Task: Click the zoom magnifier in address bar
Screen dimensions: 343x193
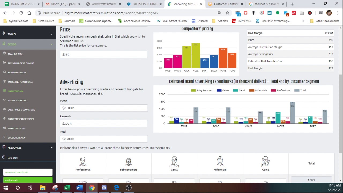Action: pos(219,13)
